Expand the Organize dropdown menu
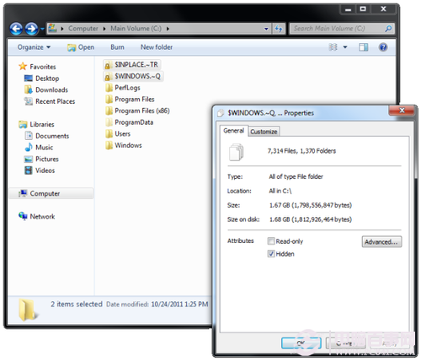 34,47
